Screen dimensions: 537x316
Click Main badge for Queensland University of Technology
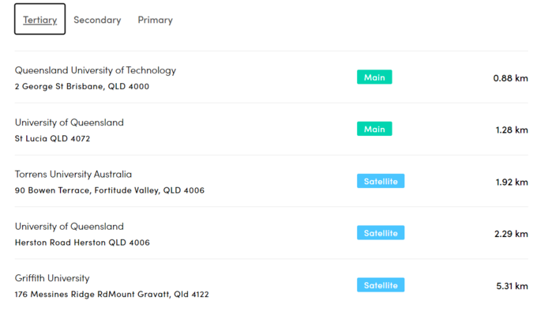coord(374,77)
